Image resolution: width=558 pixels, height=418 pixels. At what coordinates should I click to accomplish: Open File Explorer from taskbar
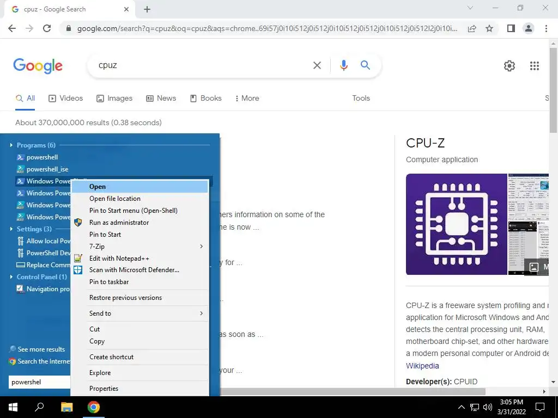pos(66,407)
